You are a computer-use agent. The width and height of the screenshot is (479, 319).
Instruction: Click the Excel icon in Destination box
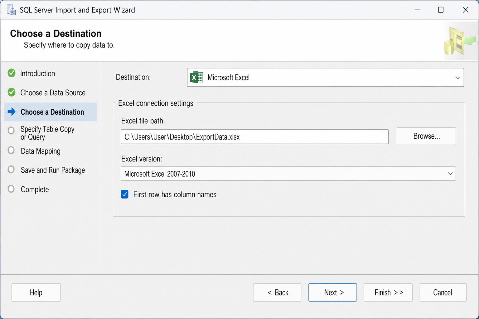[196, 77]
